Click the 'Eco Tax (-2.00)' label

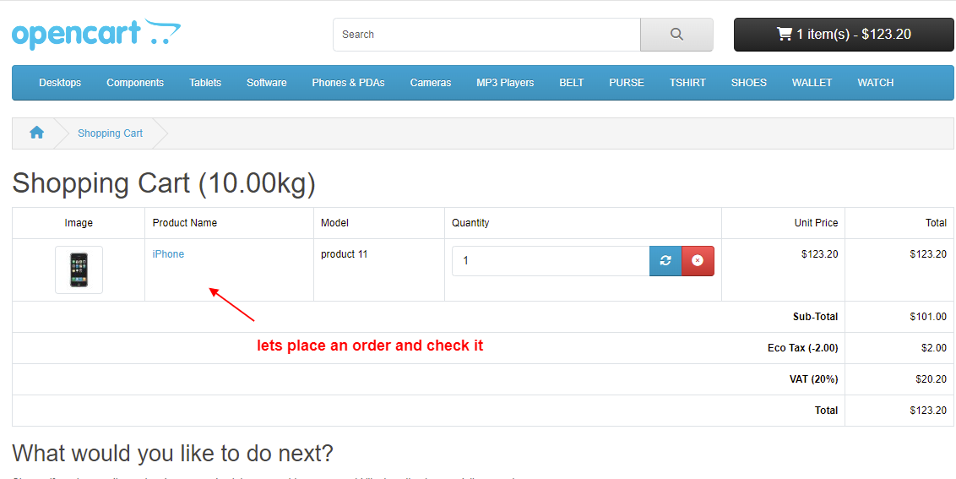point(802,348)
